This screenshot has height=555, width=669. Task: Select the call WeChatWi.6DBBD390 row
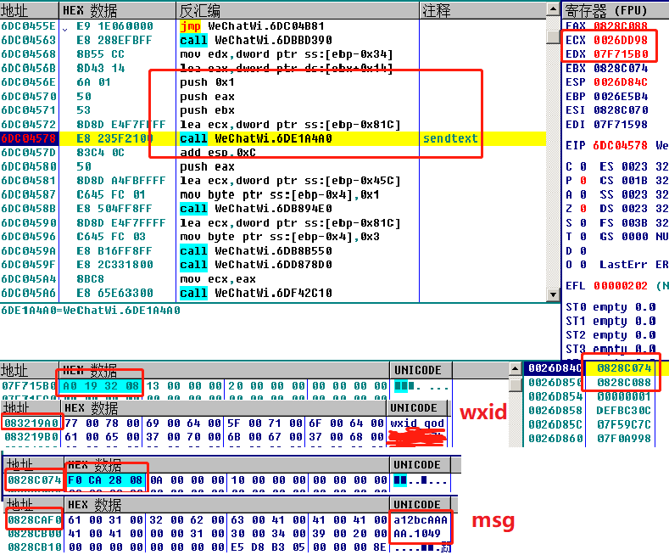[x=256, y=40]
